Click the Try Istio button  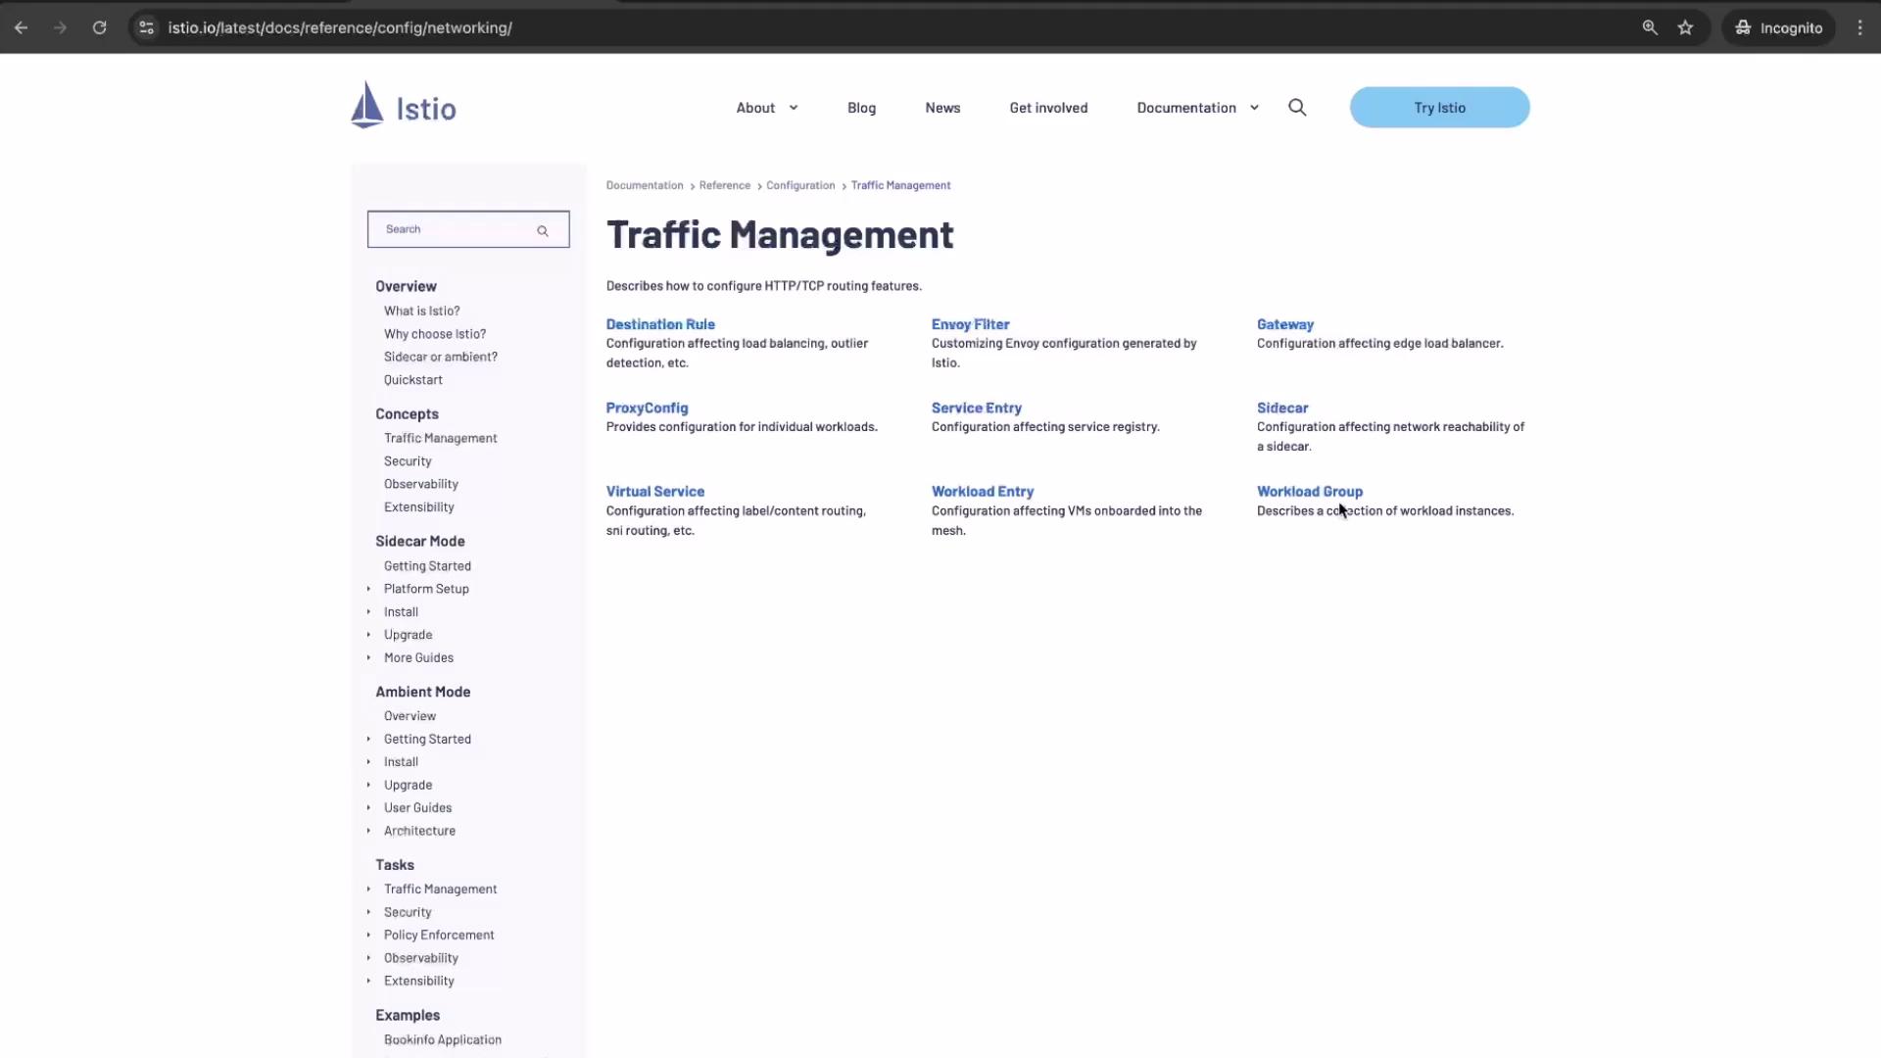pos(1439,108)
